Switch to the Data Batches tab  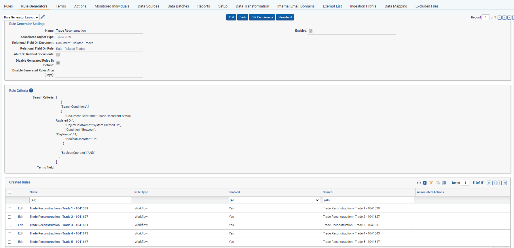pyautogui.click(x=178, y=6)
